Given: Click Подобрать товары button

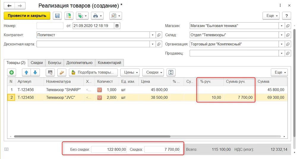Looking at the screenshot, I should coord(93,72).
